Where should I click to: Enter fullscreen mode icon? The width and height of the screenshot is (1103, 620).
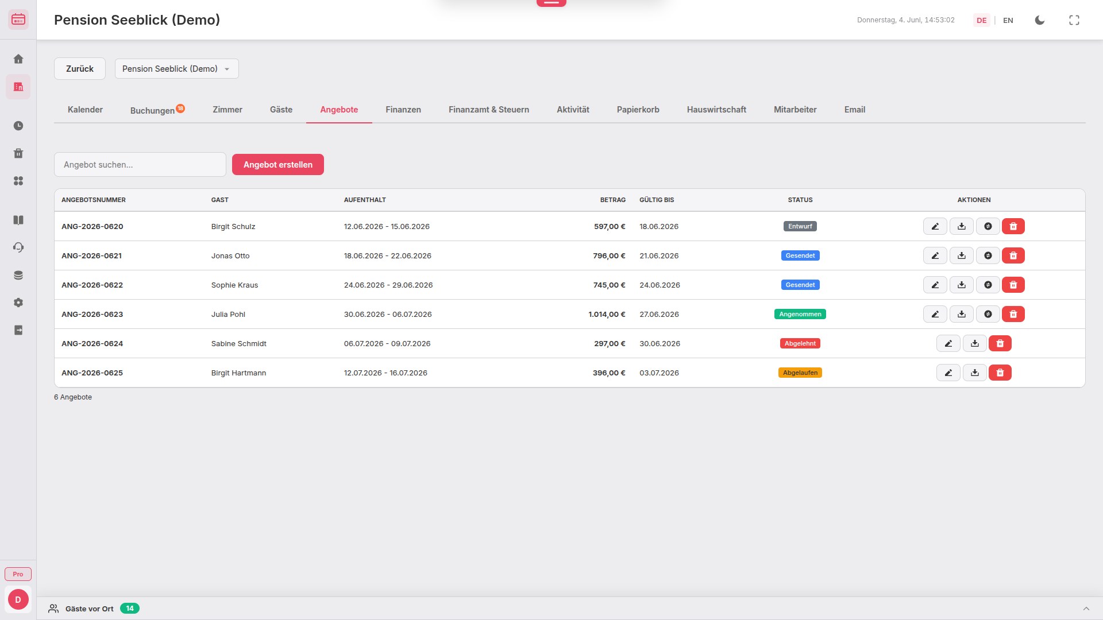1074,20
